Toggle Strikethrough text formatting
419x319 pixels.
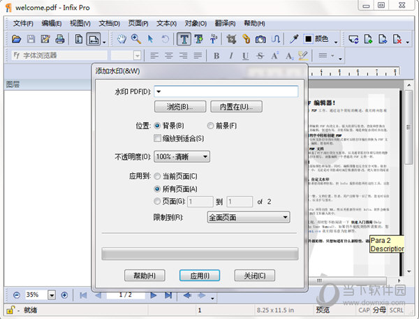[x=260, y=56]
